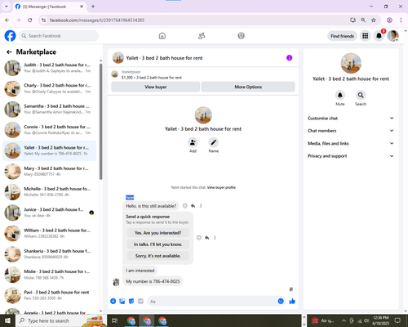Viewport: 408px width, 327px height.
Task: Open Pavi's conversation in the list
Action: click(x=49, y=295)
